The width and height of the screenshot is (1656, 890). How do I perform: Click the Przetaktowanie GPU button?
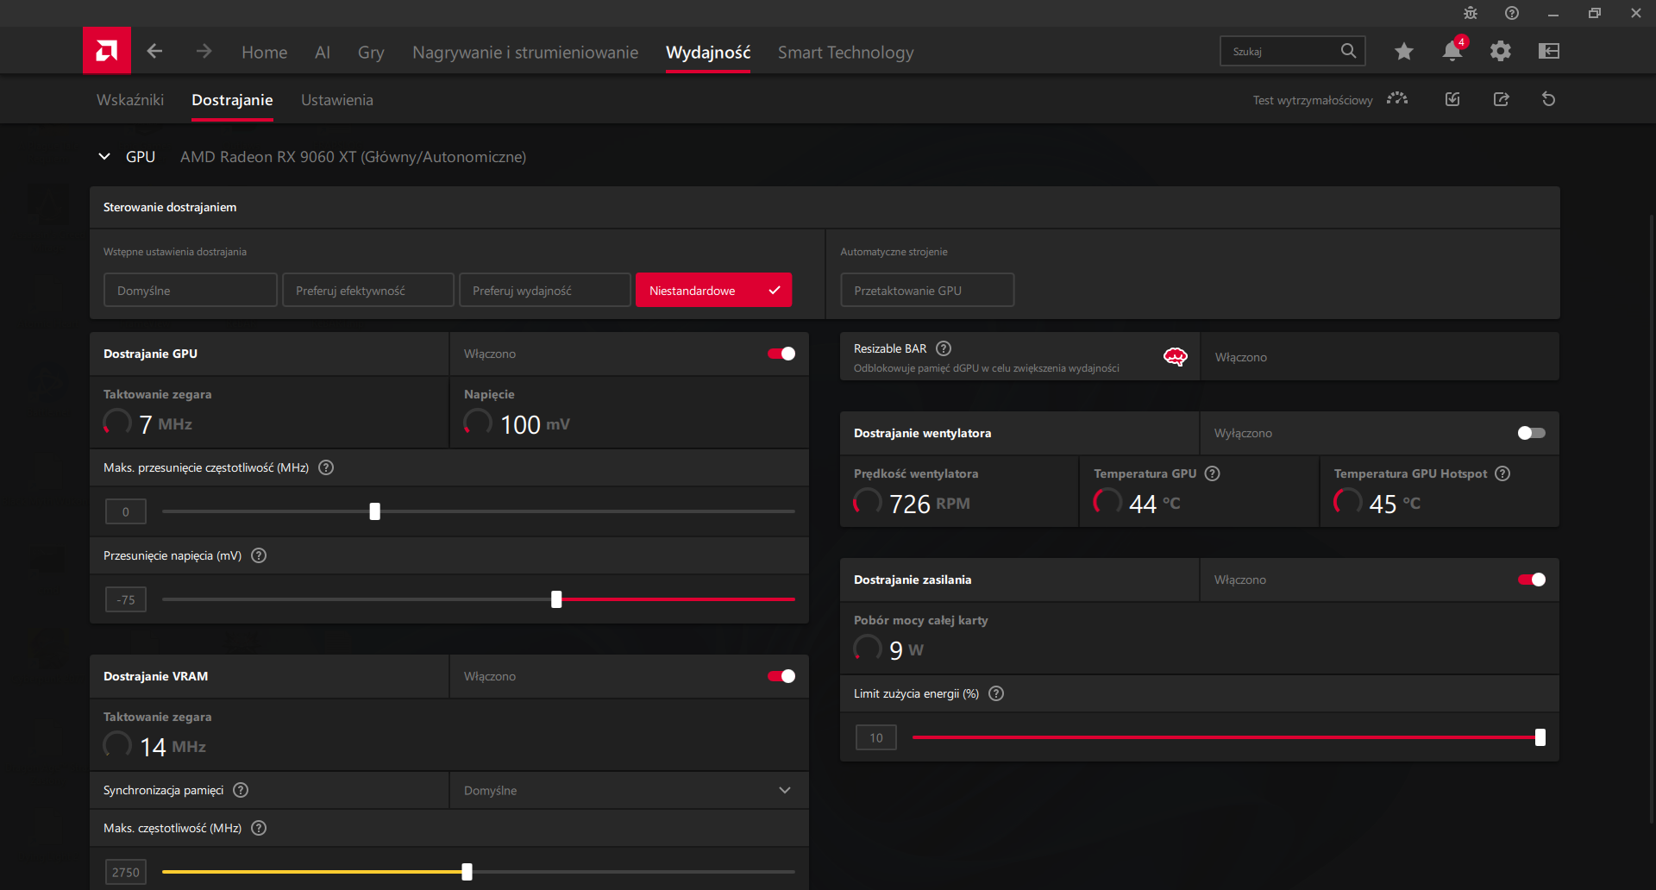pos(927,291)
